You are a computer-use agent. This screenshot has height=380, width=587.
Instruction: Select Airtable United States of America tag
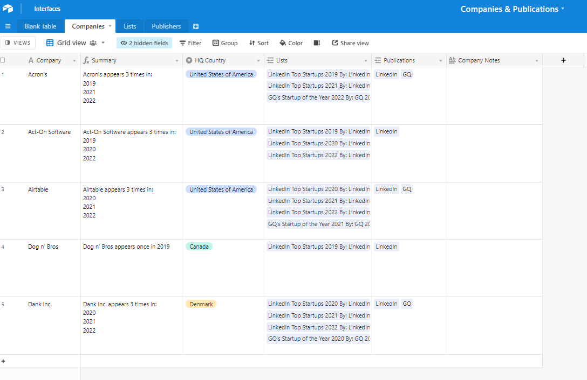[x=221, y=189]
